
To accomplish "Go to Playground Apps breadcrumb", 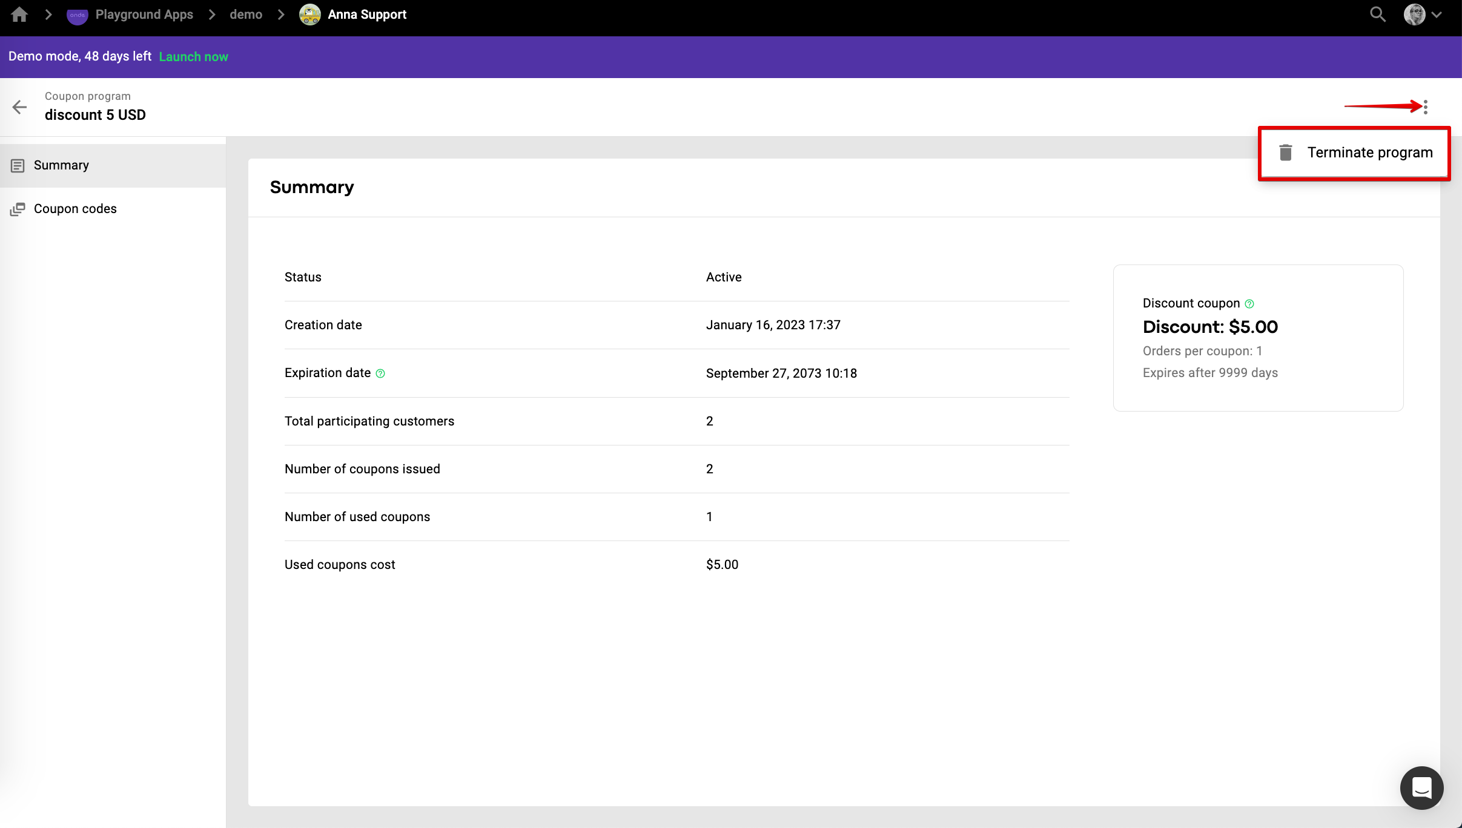I will (x=144, y=15).
